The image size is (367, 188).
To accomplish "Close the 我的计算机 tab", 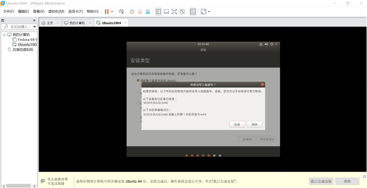I will coord(90,23).
